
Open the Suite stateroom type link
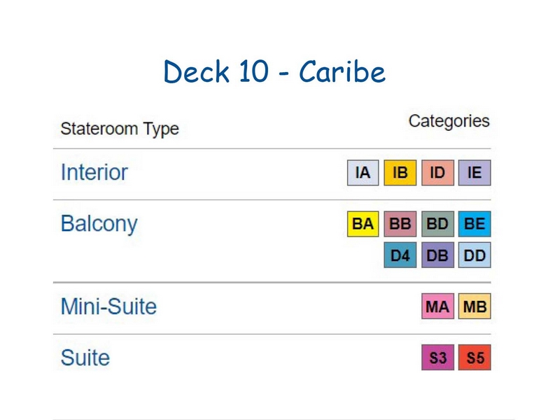click(x=85, y=358)
